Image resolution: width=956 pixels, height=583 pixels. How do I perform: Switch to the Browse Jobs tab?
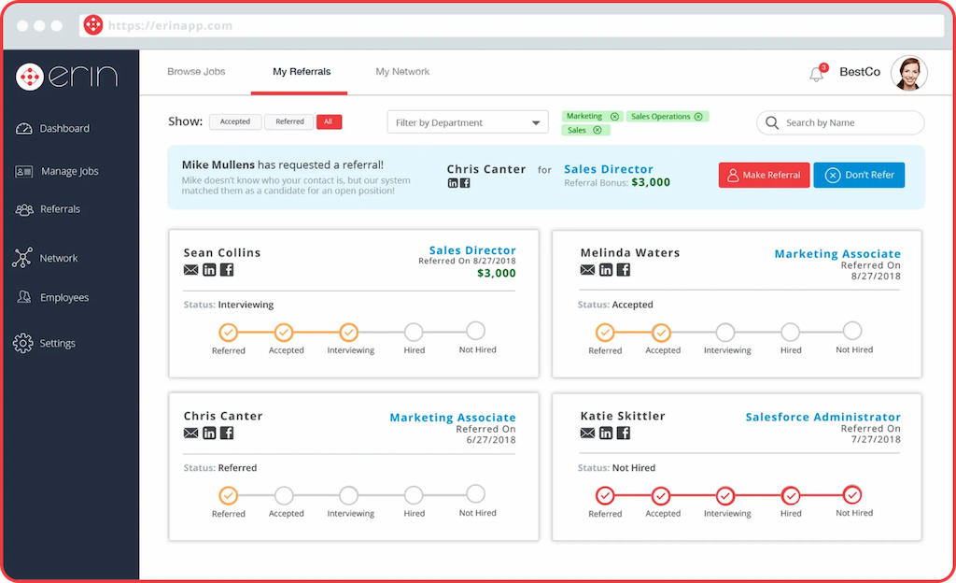pos(196,72)
